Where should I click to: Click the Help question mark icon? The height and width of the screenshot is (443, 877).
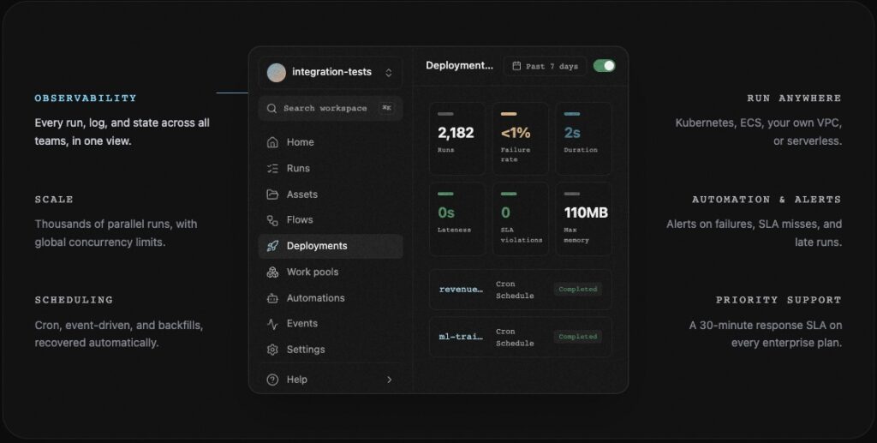click(x=272, y=380)
